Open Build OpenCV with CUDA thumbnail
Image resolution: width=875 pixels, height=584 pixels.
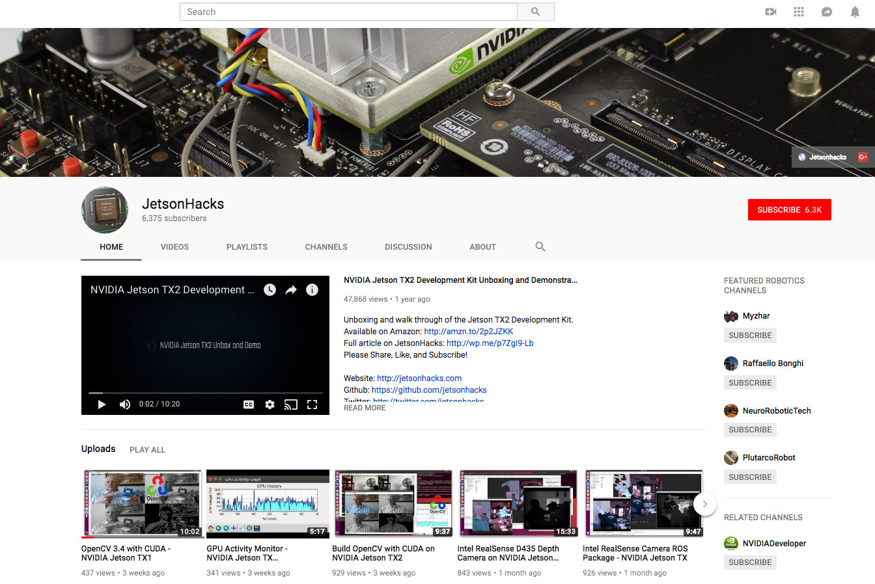point(393,503)
